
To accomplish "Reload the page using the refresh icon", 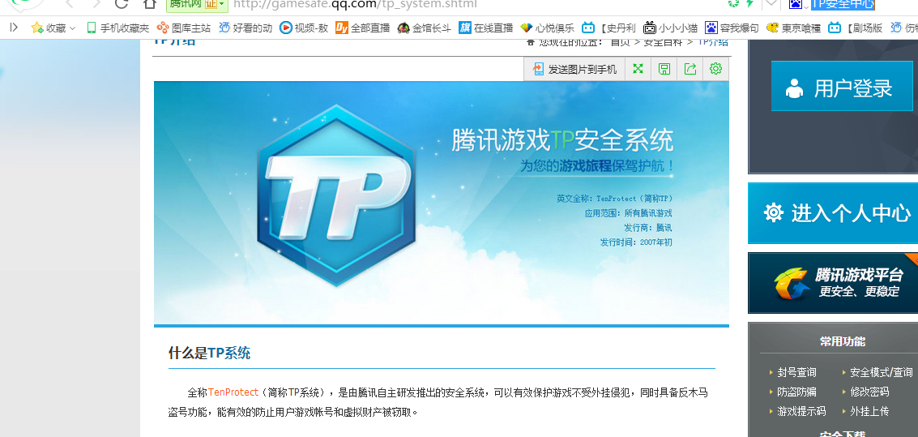I will pos(122,3).
